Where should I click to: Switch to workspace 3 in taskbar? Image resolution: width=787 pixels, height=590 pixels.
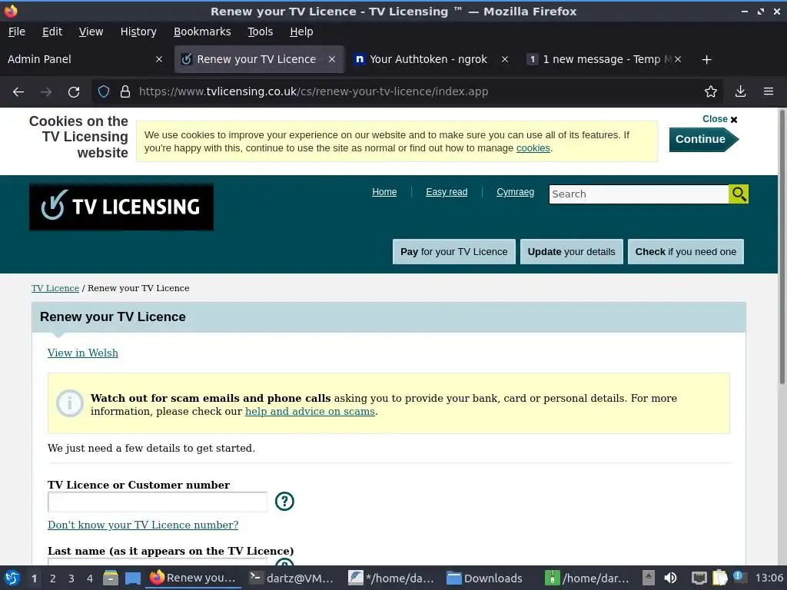coord(71,579)
